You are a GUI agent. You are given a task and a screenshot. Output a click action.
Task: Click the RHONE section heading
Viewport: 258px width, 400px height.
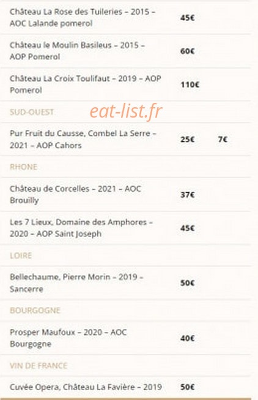[23, 167]
